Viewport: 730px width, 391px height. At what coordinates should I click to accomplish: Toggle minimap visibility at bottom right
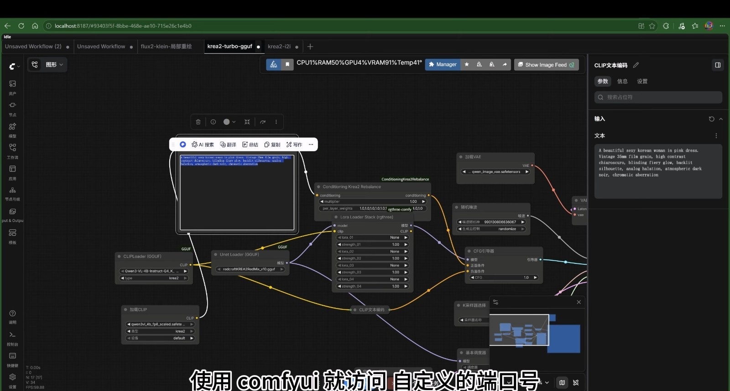562,383
